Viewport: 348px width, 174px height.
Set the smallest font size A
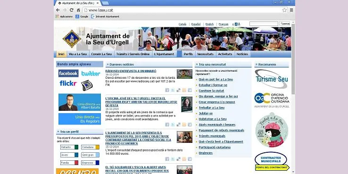233,24
